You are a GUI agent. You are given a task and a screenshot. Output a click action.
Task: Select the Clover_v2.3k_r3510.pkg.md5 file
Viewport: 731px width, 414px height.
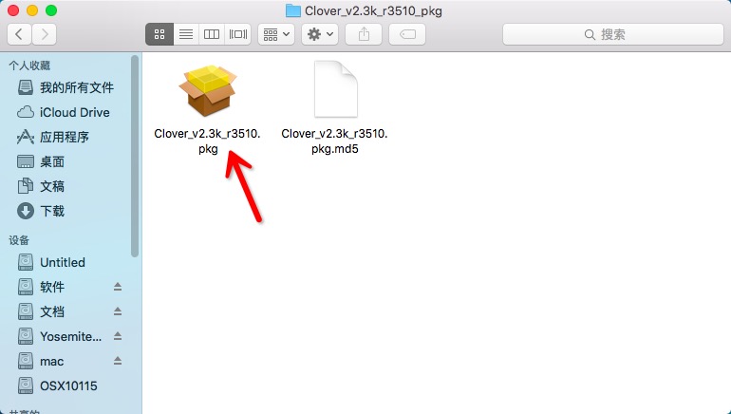click(335, 89)
